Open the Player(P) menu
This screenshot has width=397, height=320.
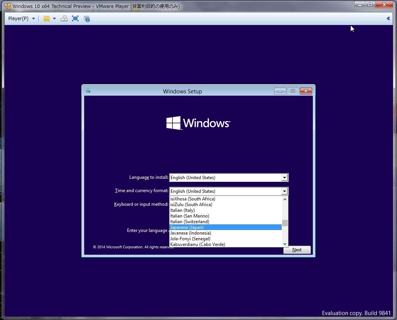tap(21, 19)
